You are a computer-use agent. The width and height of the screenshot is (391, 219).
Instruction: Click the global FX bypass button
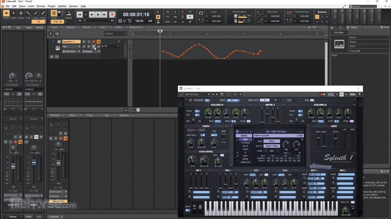pos(168,17)
